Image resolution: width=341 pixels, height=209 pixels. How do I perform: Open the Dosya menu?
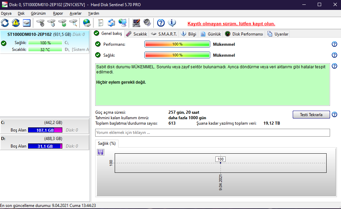[6, 13]
